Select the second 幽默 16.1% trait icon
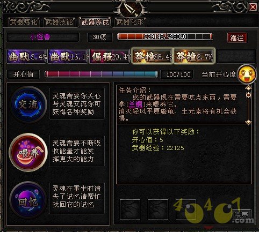This screenshot has width=259, height=232. point(69,56)
